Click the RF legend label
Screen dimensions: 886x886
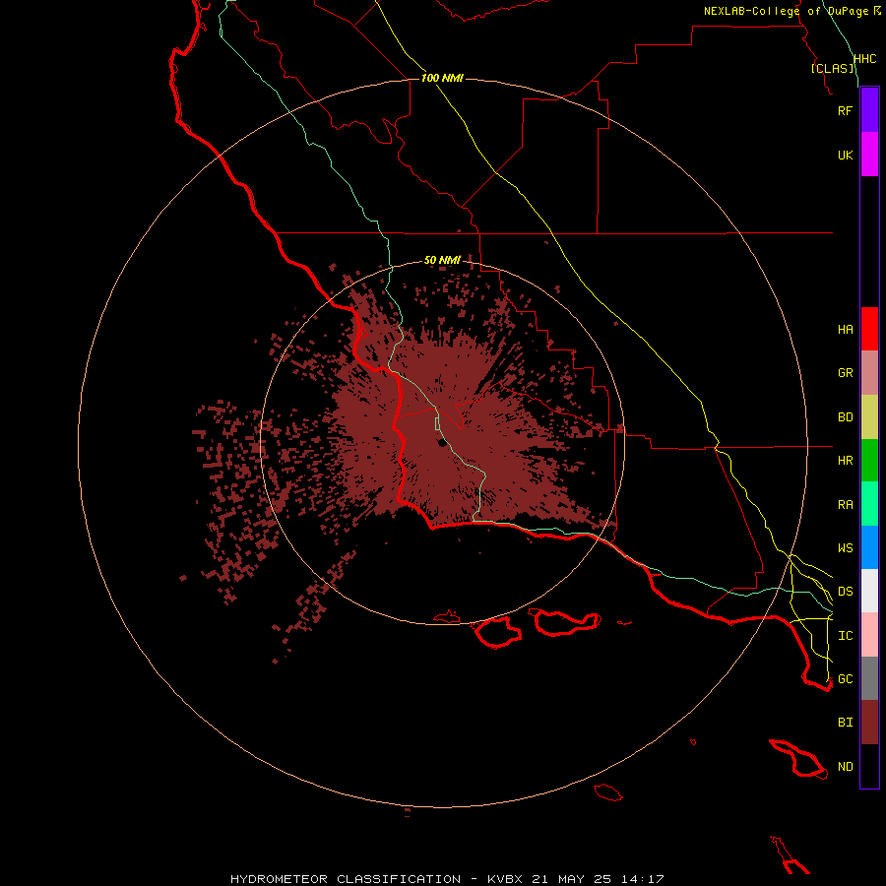tap(845, 110)
